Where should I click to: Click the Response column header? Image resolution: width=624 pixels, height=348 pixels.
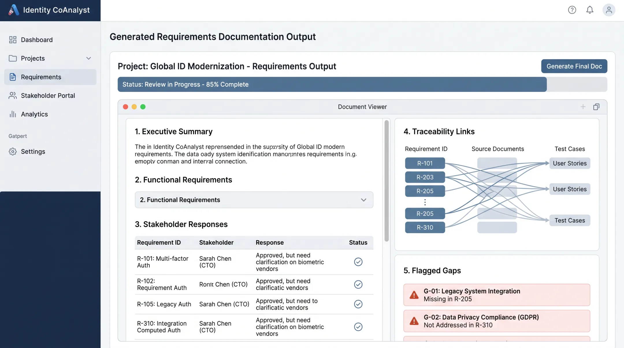pyautogui.click(x=270, y=242)
